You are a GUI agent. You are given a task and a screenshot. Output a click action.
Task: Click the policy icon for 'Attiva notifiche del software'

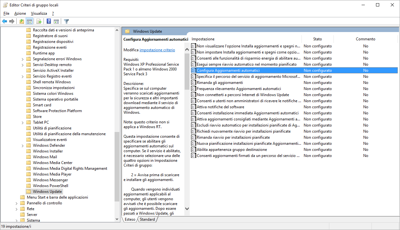click(193, 107)
